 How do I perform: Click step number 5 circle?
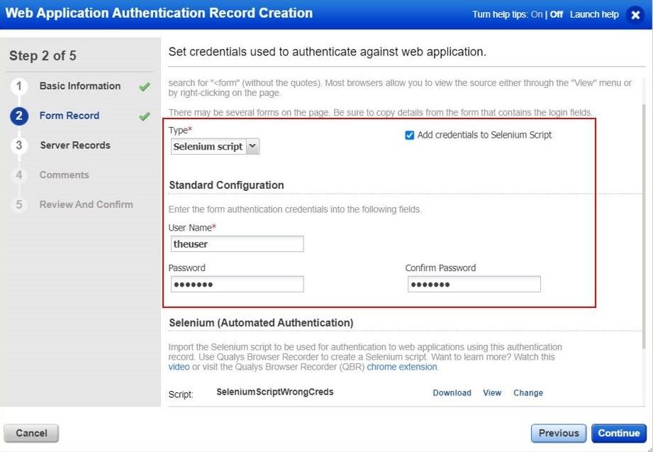pos(18,205)
